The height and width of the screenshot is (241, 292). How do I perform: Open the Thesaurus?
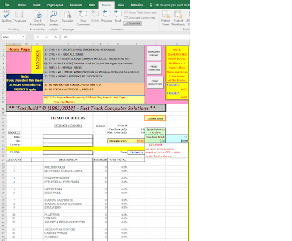(x=19, y=16)
